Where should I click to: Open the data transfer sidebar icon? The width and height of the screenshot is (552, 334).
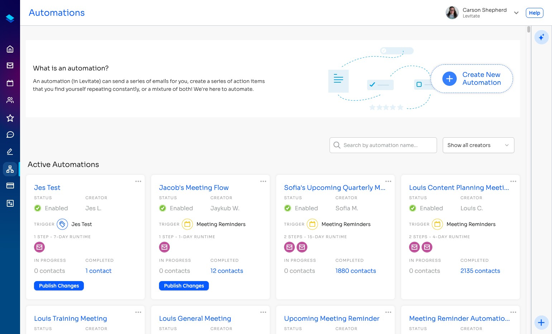tap(10, 203)
